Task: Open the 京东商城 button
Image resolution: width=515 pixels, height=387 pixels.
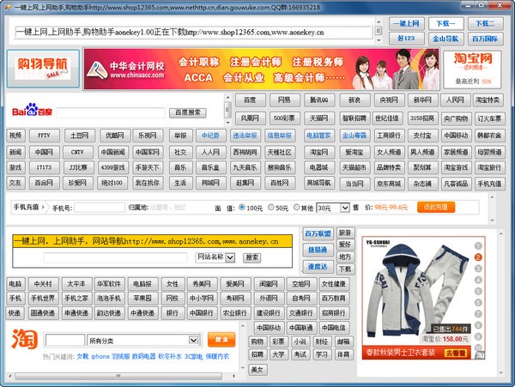Action: pos(389,184)
